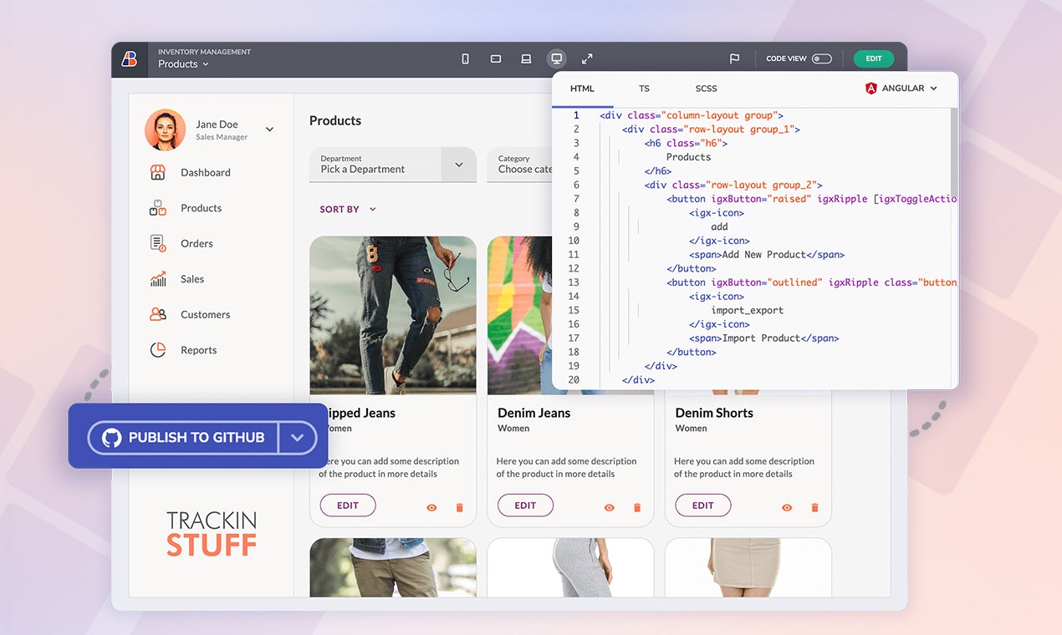Click the Denim Jeans product title
Image resolution: width=1062 pixels, height=635 pixels.
[x=534, y=413]
